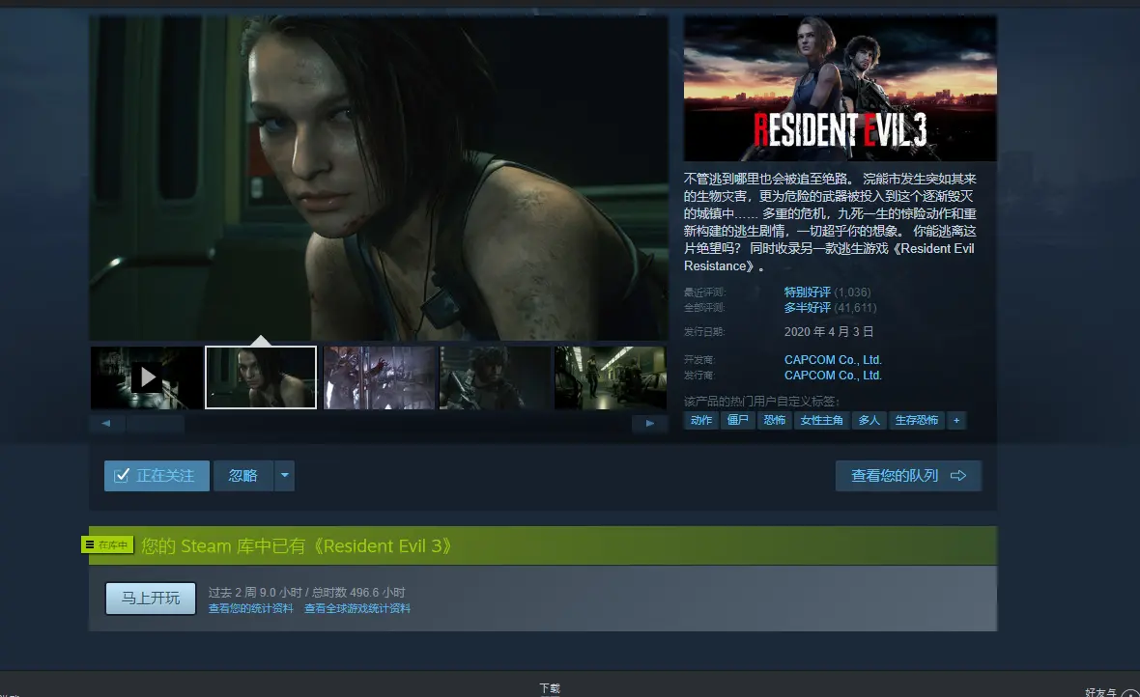Open 查看您的统计资料 link
Image resolution: width=1140 pixels, height=697 pixels.
point(251,608)
